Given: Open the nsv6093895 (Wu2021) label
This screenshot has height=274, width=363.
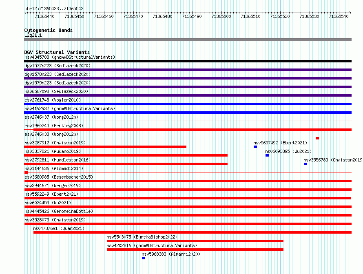Looking at the screenshot, I should pyautogui.click(x=288, y=151).
